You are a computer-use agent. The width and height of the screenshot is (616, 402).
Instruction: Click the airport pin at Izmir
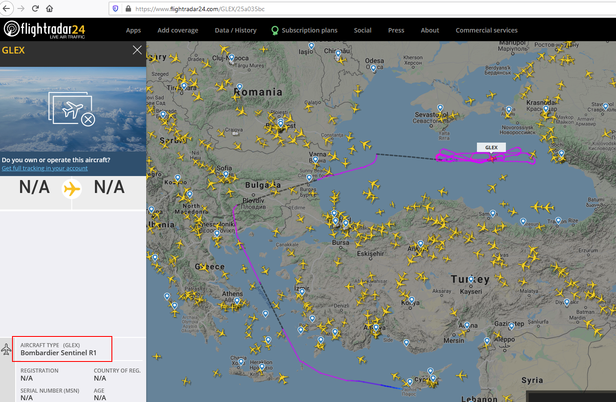tap(302, 292)
